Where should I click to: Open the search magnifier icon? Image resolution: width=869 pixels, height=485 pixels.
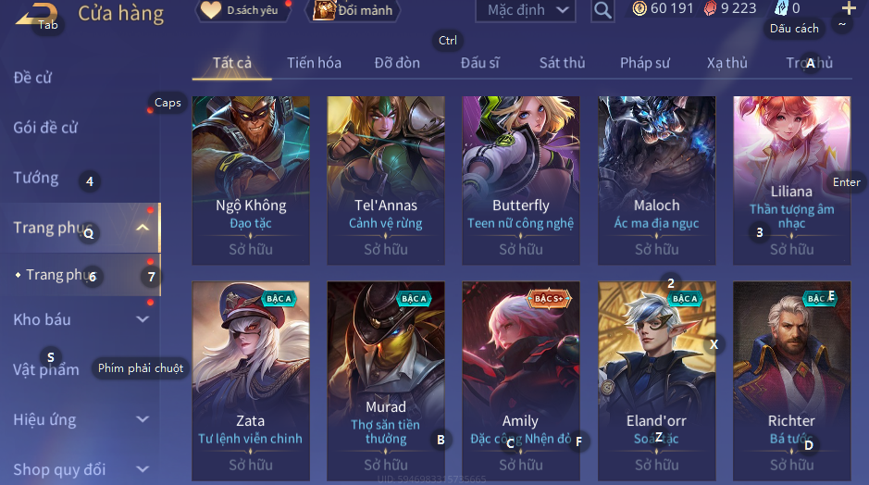(602, 10)
